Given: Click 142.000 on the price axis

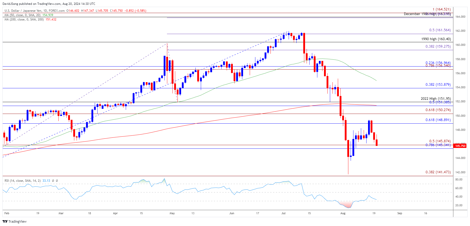Looking at the screenshot, I should [x=460, y=172].
